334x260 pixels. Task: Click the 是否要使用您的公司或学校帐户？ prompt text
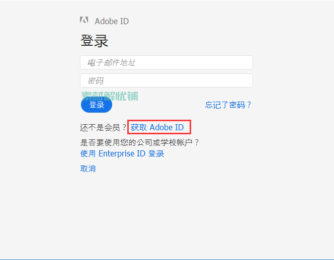139,142
